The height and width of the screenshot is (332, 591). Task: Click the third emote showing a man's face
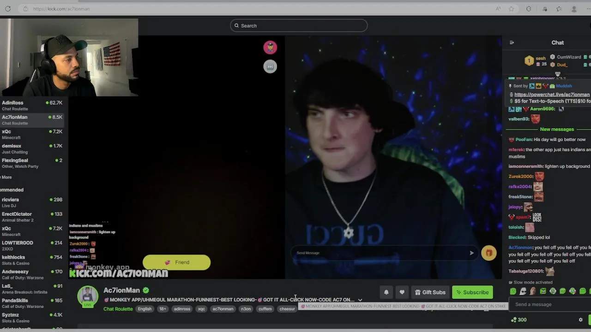click(x=533, y=291)
